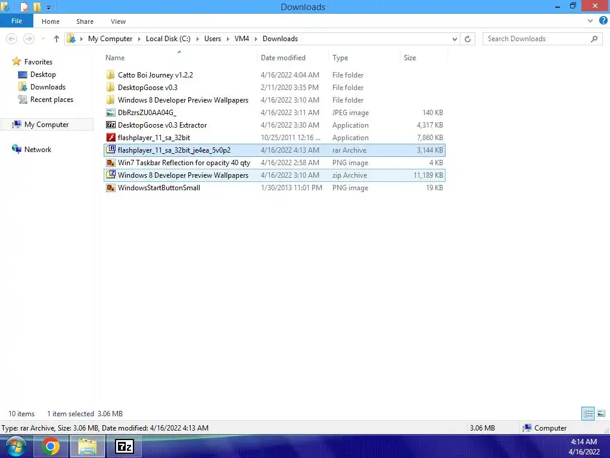610x458 pixels.
Task: Select the DesktopGoose v0.3 folder icon
Action: 110,87
